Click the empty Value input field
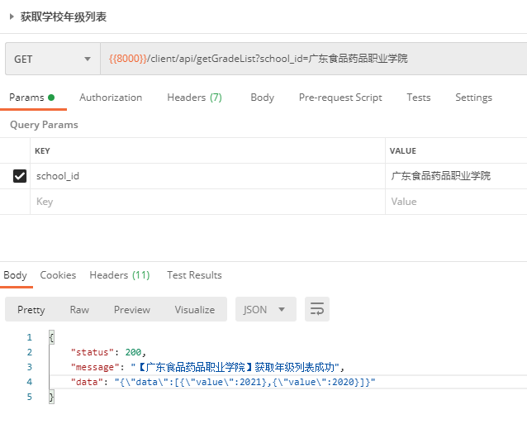 [456, 202]
